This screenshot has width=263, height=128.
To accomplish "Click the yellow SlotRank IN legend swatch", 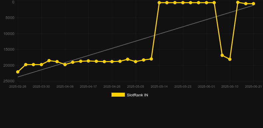I will click(x=118, y=95).
